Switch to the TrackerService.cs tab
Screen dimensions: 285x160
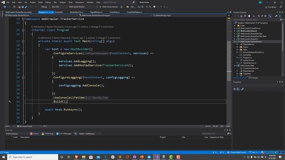point(77,12)
